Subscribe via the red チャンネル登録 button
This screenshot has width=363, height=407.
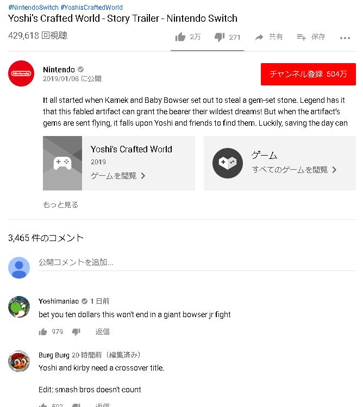(x=308, y=74)
